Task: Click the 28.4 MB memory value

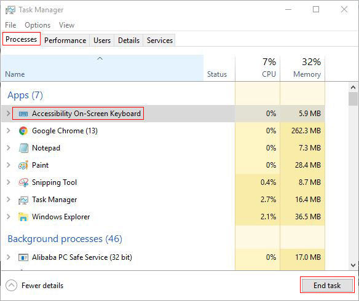Action: pos(308,165)
